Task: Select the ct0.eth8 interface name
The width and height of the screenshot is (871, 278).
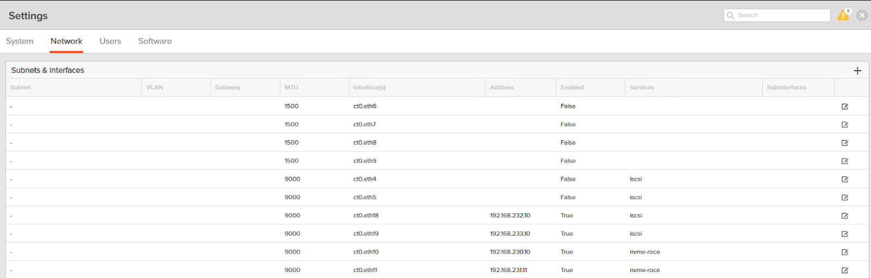Action: point(365,143)
